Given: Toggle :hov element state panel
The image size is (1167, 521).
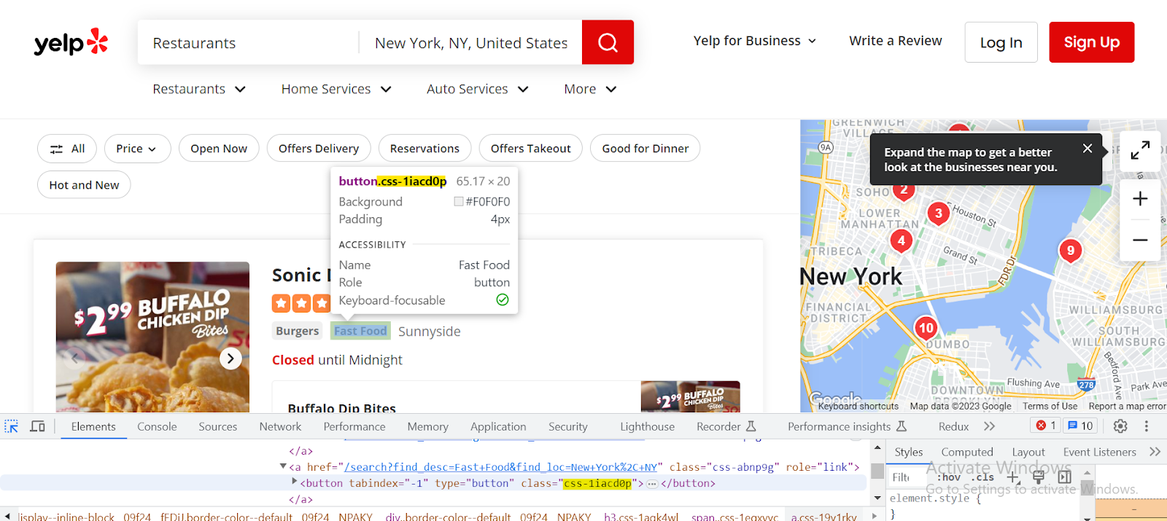Looking at the screenshot, I should point(950,477).
